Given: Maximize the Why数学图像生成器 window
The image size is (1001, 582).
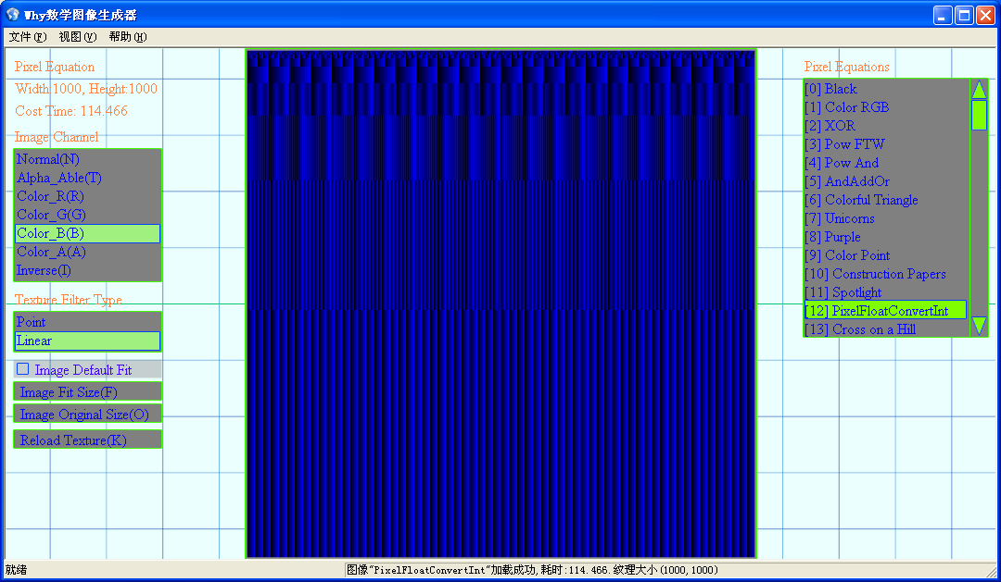Looking at the screenshot, I should [x=965, y=16].
